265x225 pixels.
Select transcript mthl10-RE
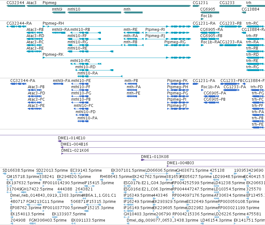(78, 48)
